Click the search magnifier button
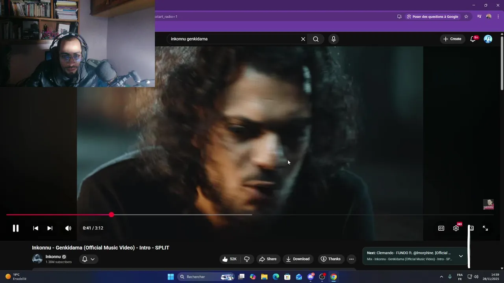Image resolution: width=504 pixels, height=283 pixels. tap(316, 39)
